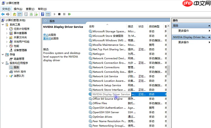Click the vertical scrollbar thumb in services list
The height and width of the screenshot is (128, 211).
(168, 70)
